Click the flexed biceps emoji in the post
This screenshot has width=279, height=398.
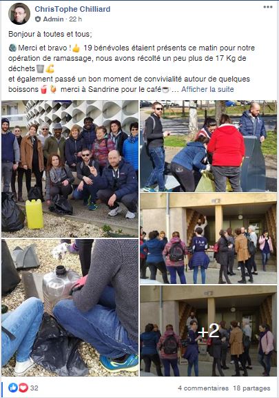coord(50,68)
